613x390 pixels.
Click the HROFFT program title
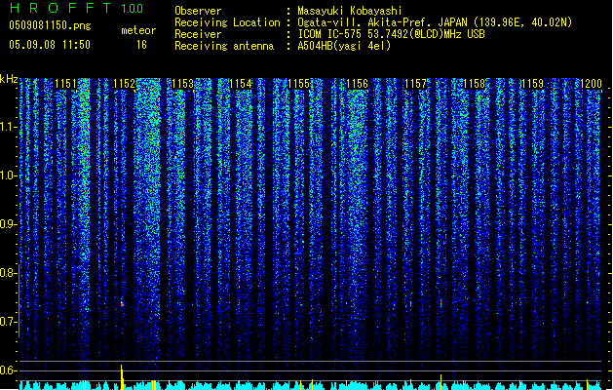(60, 8)
